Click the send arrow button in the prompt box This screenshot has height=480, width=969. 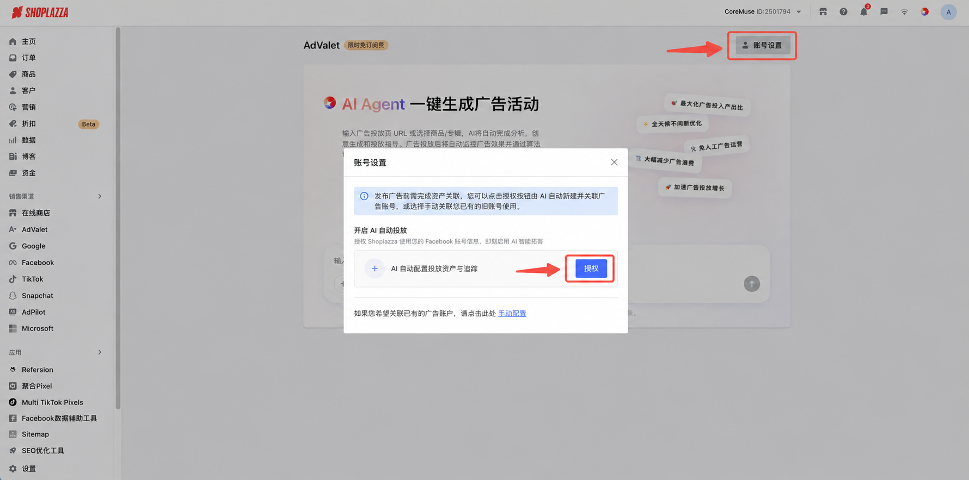point(752,284)
